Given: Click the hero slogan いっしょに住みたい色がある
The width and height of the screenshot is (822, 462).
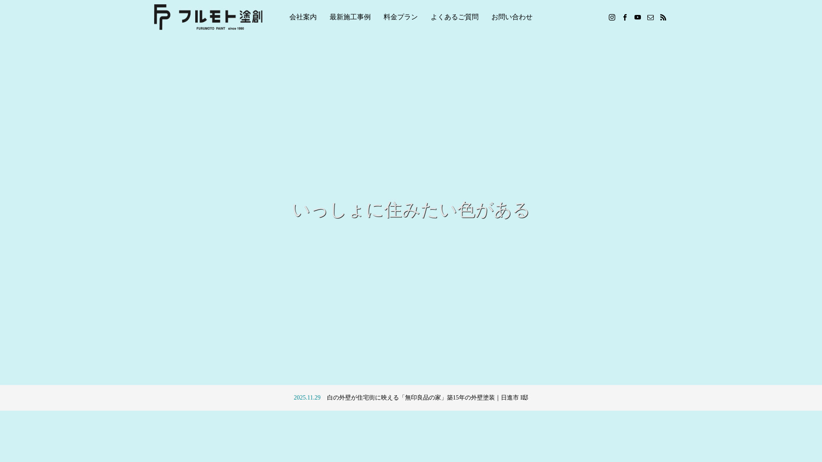Looking at the screenshot, I should click(x=411, y=210).
